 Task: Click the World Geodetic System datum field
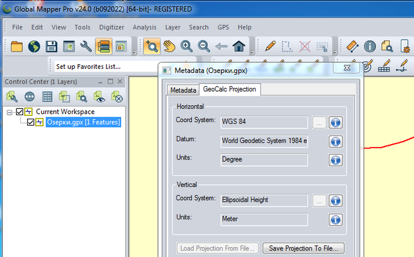(264, 141)
